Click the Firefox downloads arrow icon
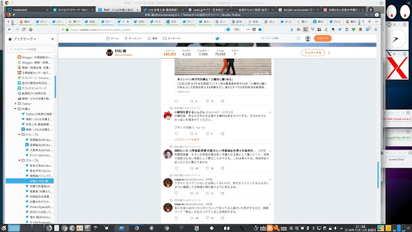This screenshot has width=412, height=232. pyautogui.click(x=292, y=30)
